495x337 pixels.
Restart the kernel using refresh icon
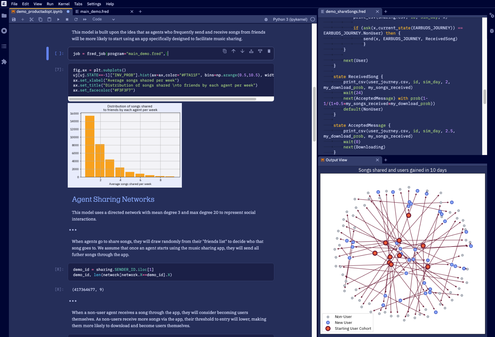pos(76,19)
